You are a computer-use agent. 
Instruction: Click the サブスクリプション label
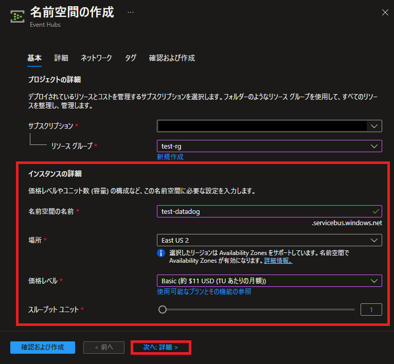point(51,126)
